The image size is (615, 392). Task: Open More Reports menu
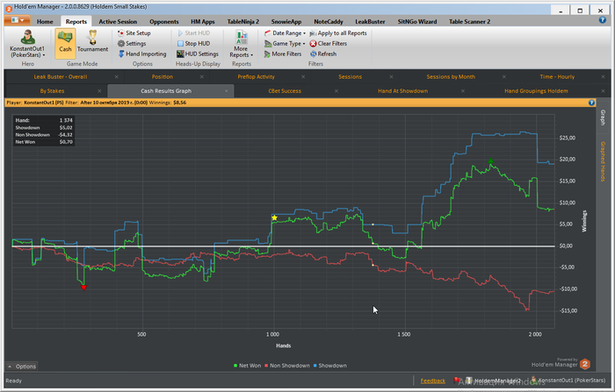point(242,44)
